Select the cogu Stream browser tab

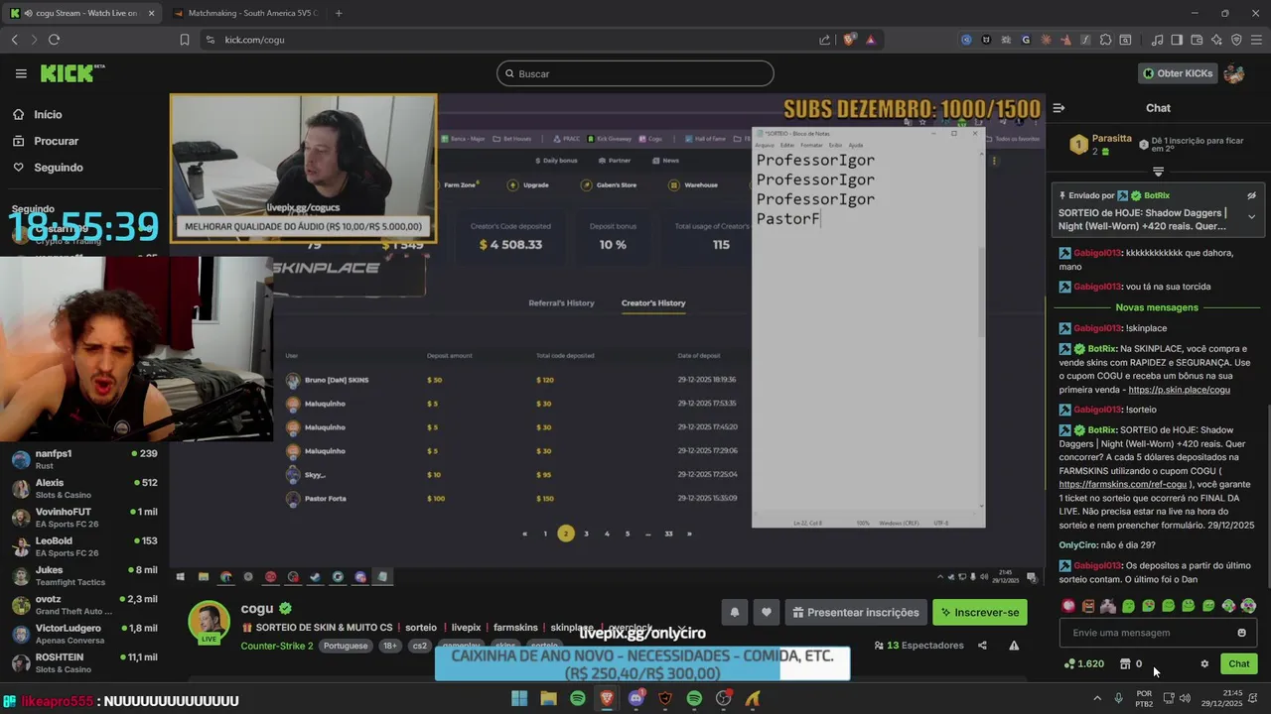click(83, 13)
